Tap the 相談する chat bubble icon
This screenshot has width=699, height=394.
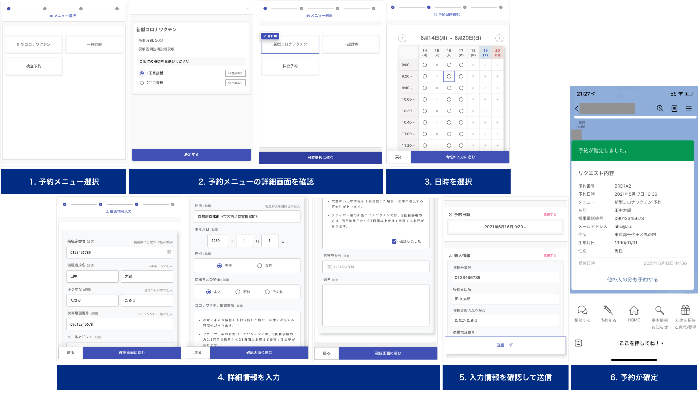(582, 310)
